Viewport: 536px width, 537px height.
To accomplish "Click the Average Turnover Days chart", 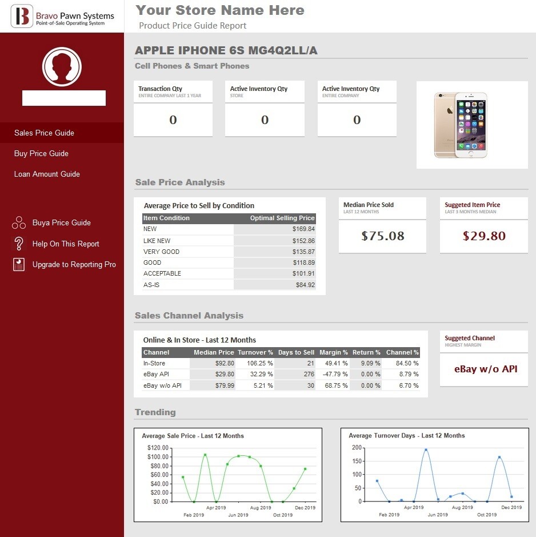I will point(435,475).
